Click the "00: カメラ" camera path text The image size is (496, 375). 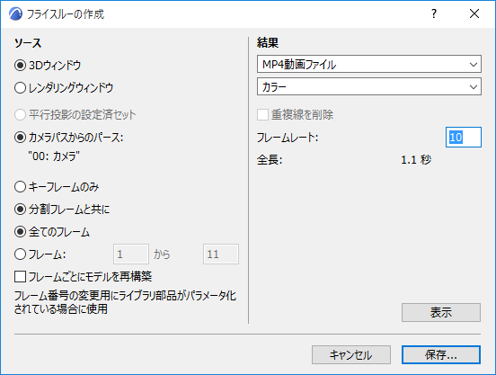click(x=54, y=156)
